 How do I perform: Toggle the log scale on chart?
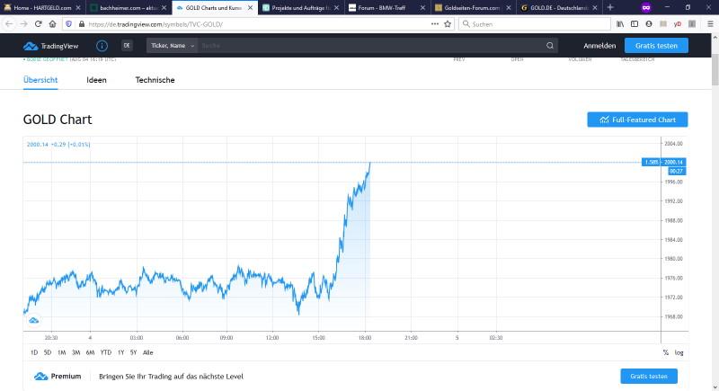pos(679,352)
